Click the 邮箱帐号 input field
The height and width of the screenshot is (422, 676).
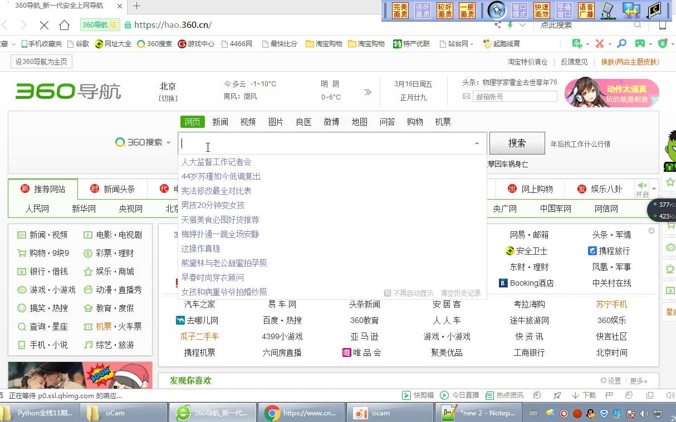coord(515,97)
